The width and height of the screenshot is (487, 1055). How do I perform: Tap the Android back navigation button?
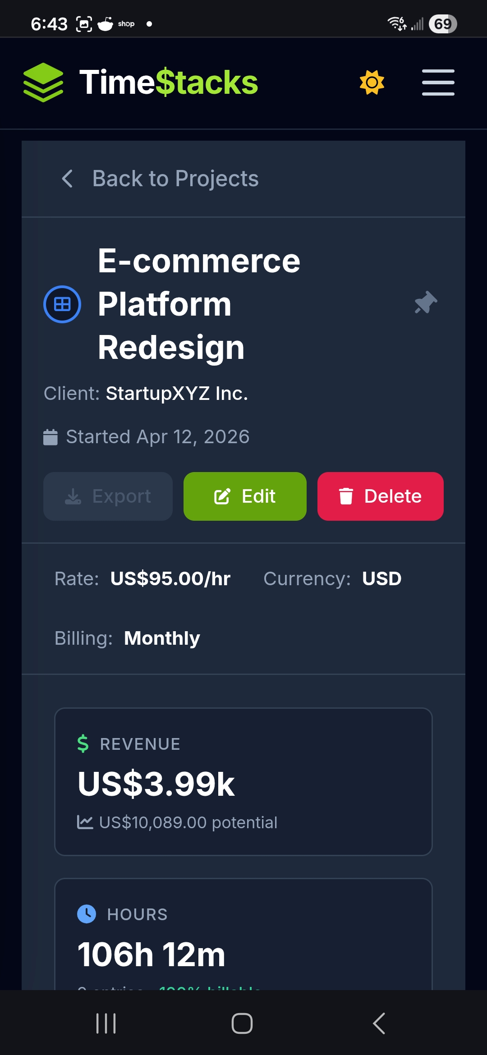379,1022
